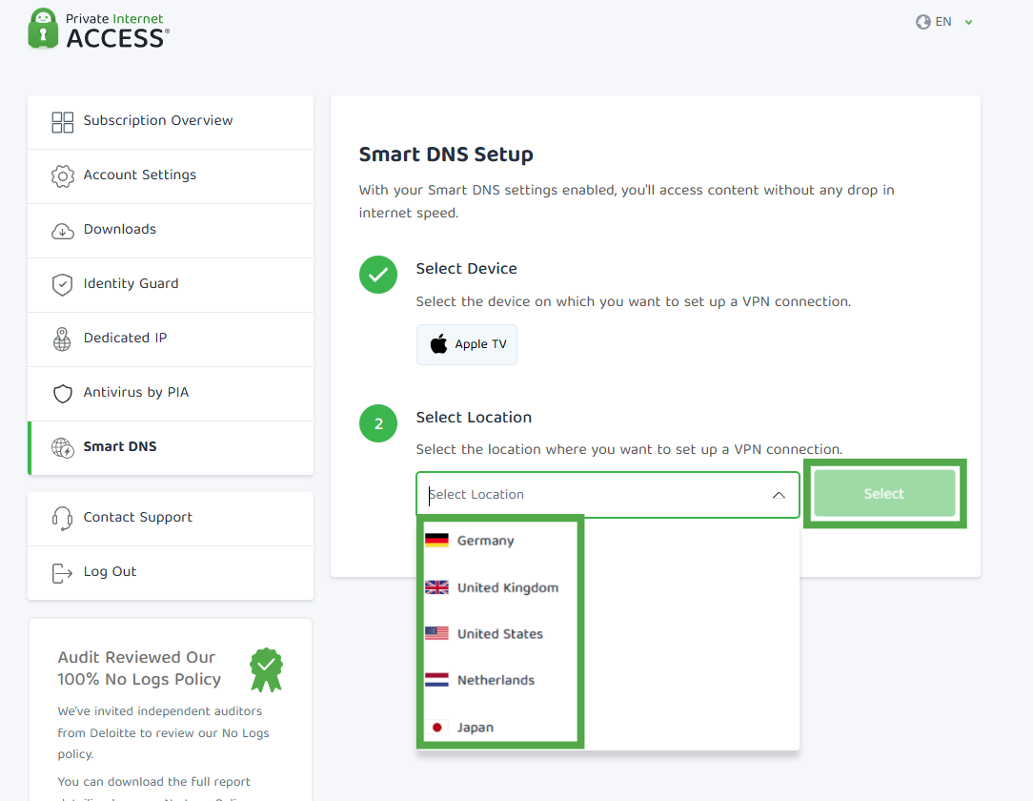
Task: Click the Log Out arrow icon
Action: tap(62, 573)
